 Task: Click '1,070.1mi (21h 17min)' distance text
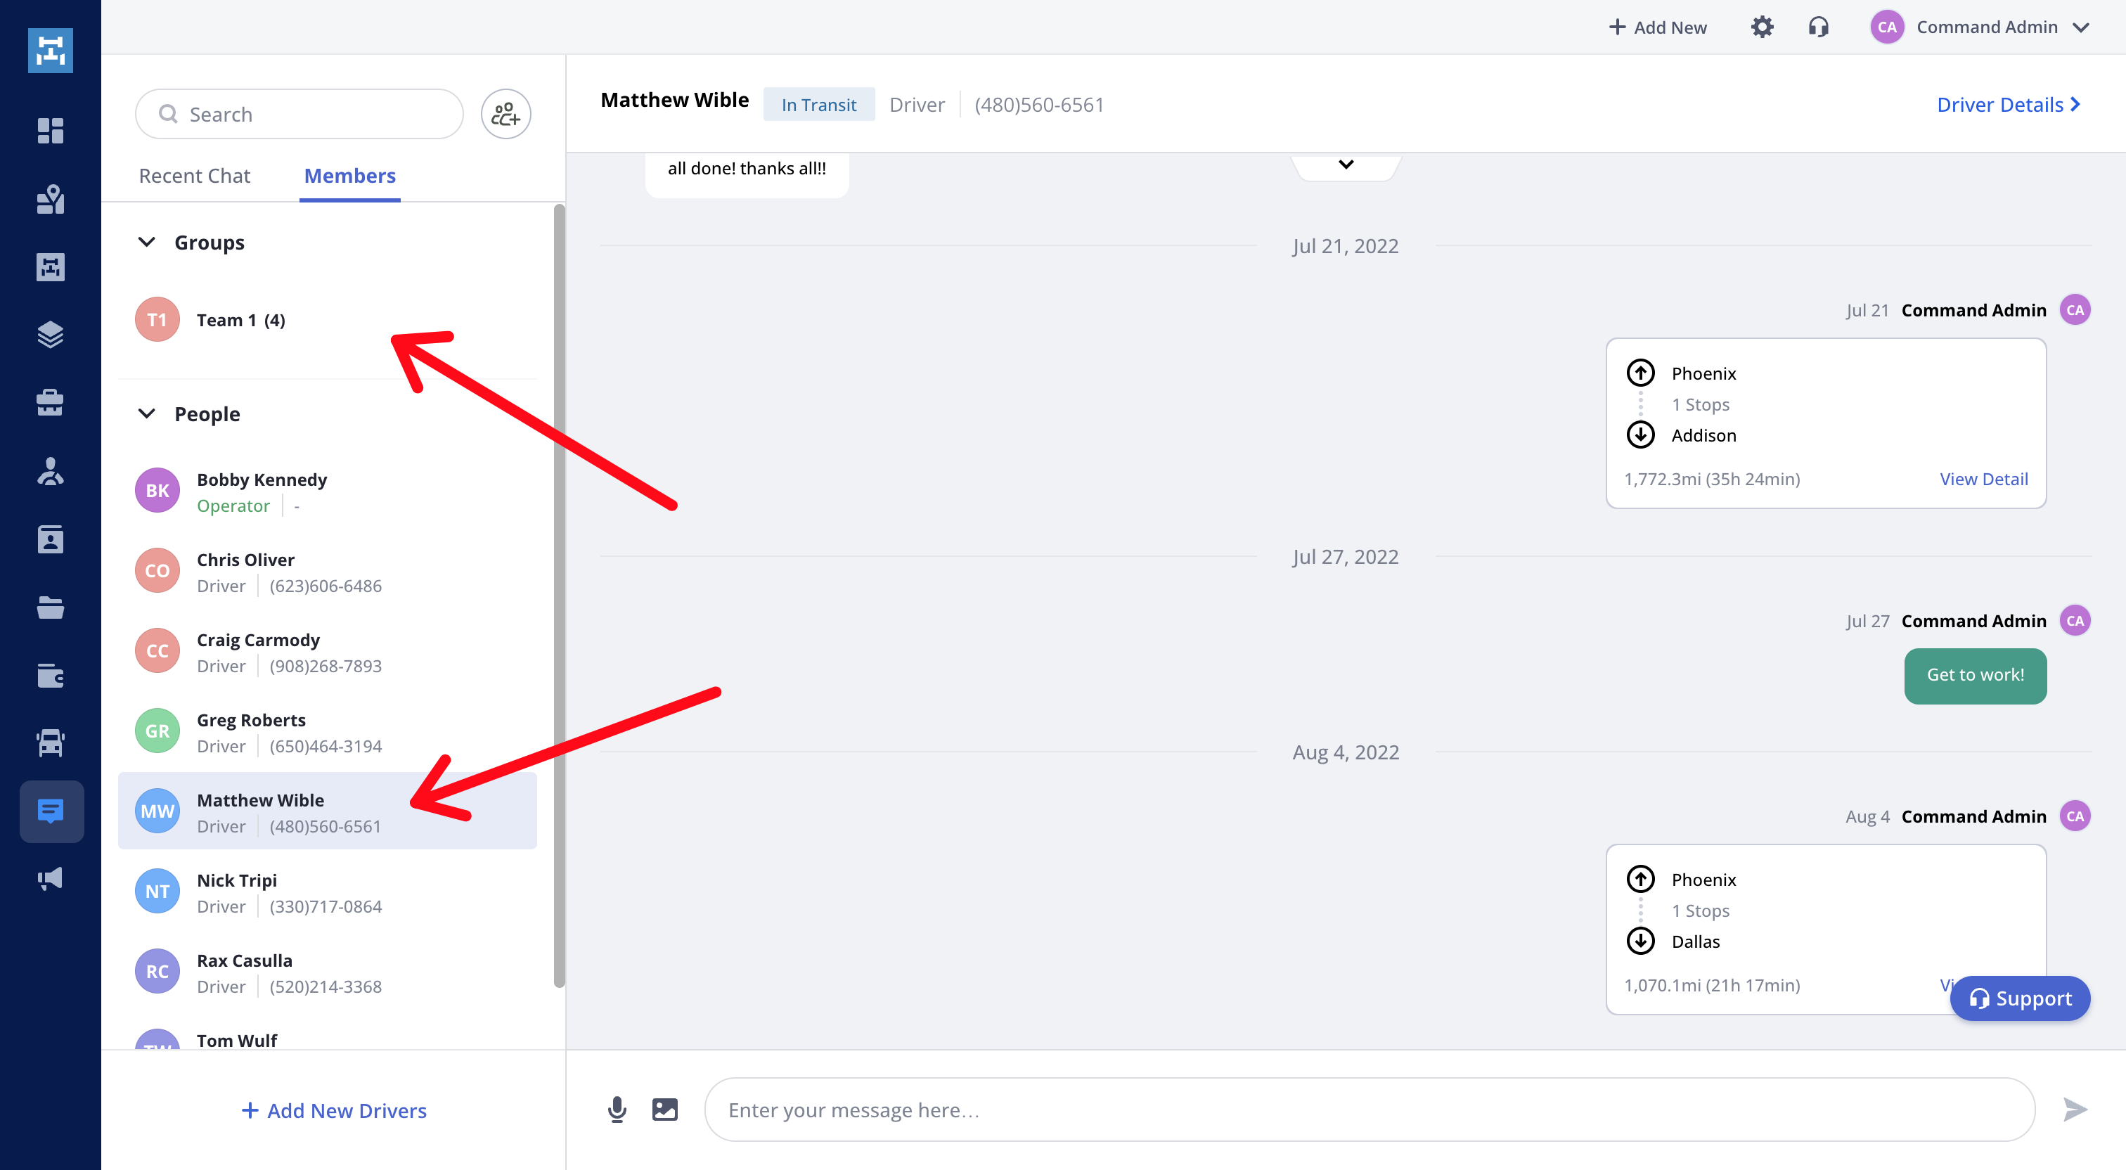point(1712,985)
